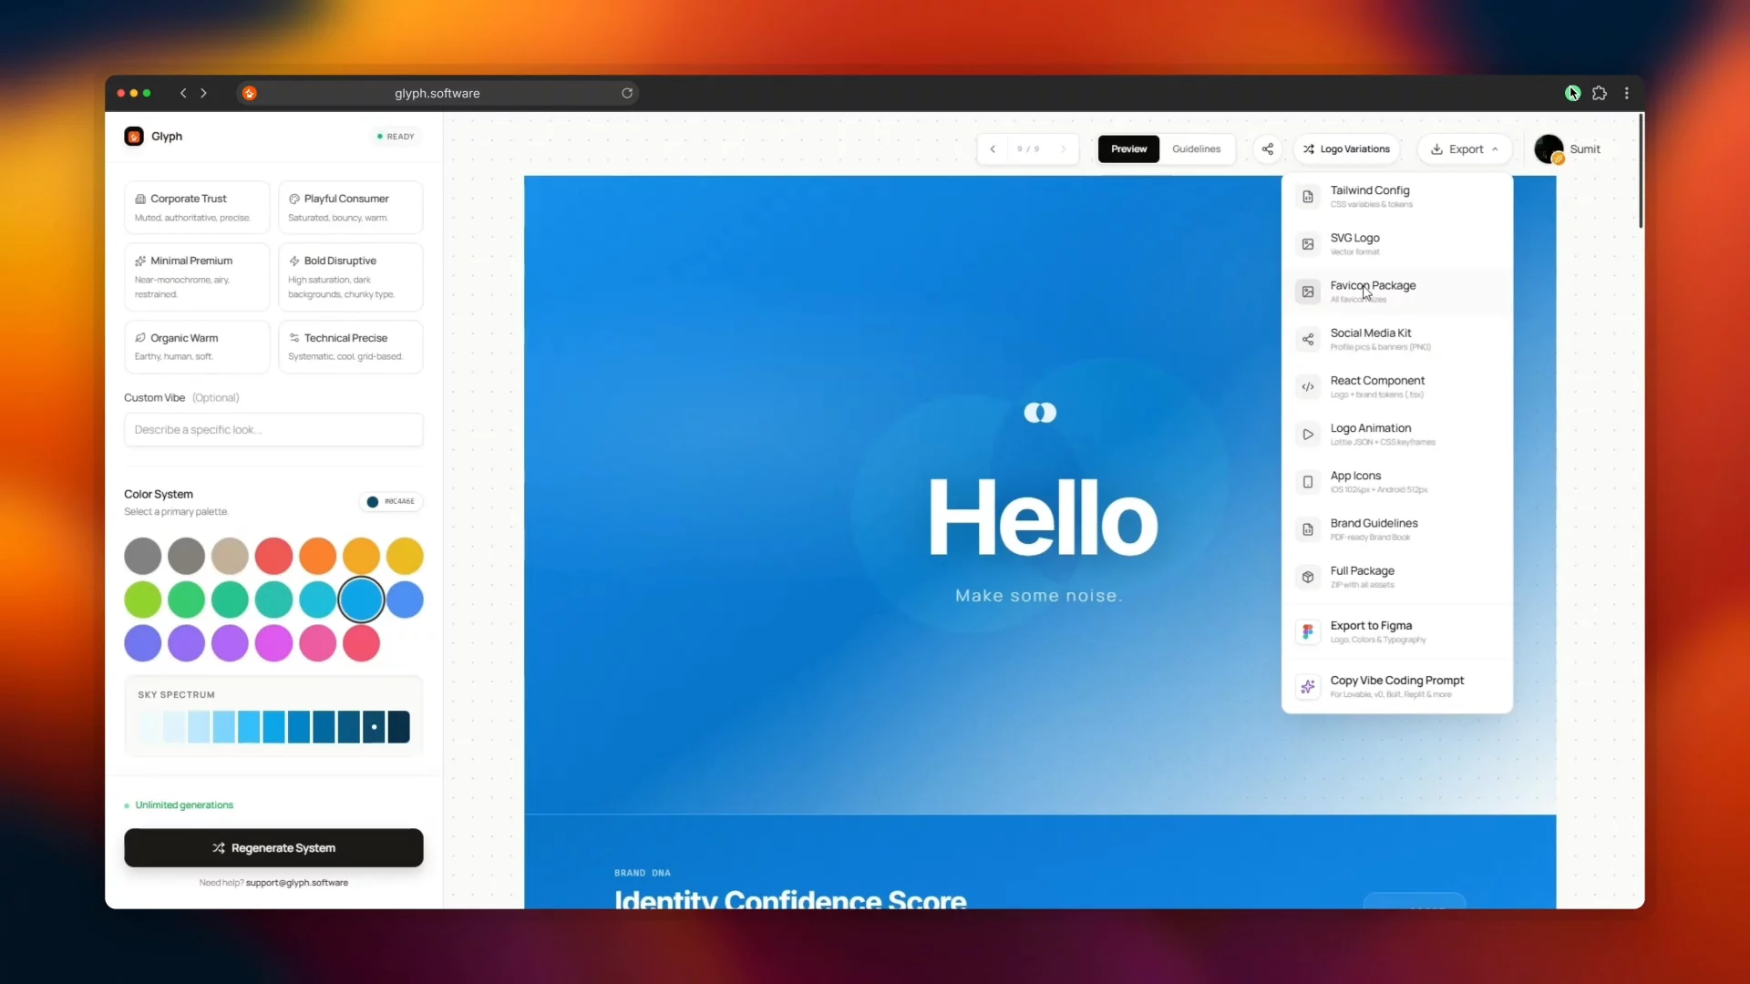
Task: Choose Social Media Kit export option
Action: 1397,340
